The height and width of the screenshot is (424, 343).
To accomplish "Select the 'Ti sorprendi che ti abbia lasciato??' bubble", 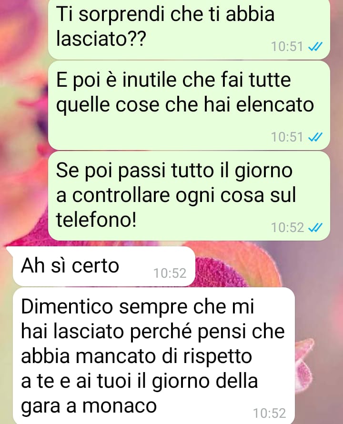I will 189,29.
